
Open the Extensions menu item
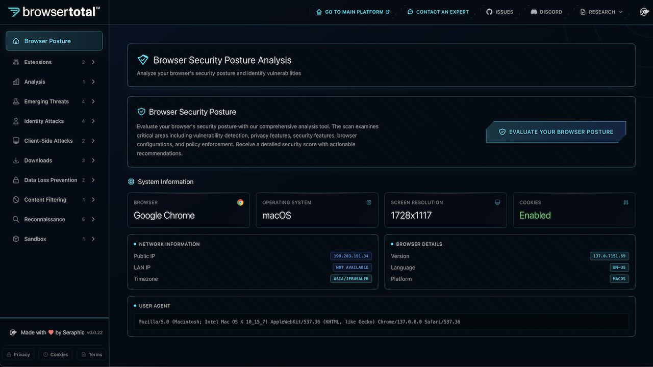pyautogui.click(x=54, y=62)
